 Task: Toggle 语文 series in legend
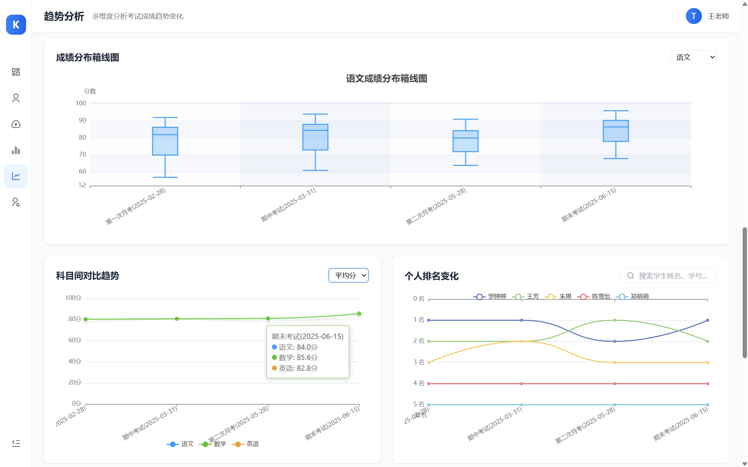pos(180,444)
